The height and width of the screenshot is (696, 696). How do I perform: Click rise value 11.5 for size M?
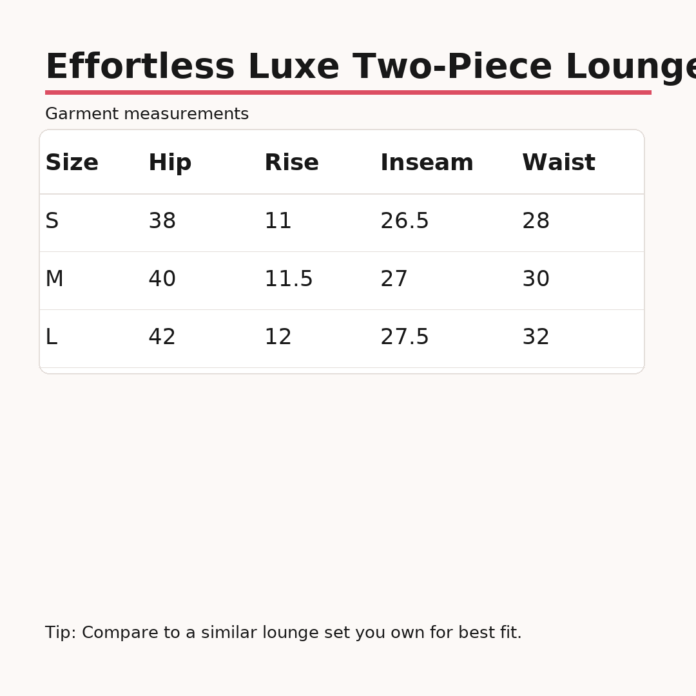point(288,280)
